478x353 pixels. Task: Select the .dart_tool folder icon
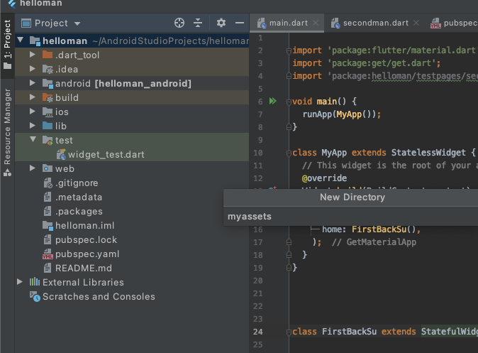click(x=48, y=55)
